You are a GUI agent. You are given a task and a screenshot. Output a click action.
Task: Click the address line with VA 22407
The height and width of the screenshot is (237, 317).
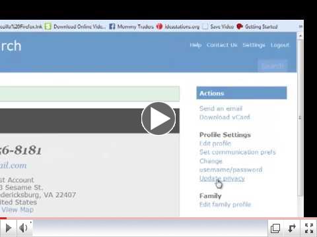tap(38, 195)
